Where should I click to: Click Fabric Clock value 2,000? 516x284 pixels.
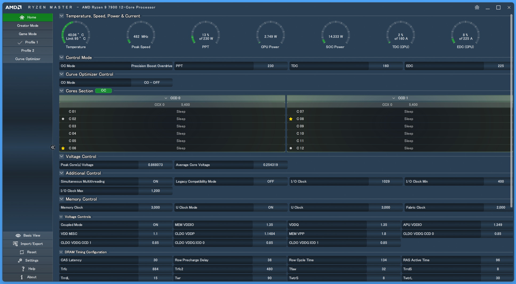coord(498,208)
